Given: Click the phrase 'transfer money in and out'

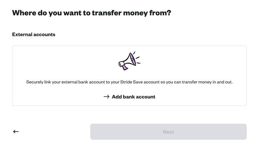Looking at the screenshot, I should pyautogui.click(x=207, y=82).
